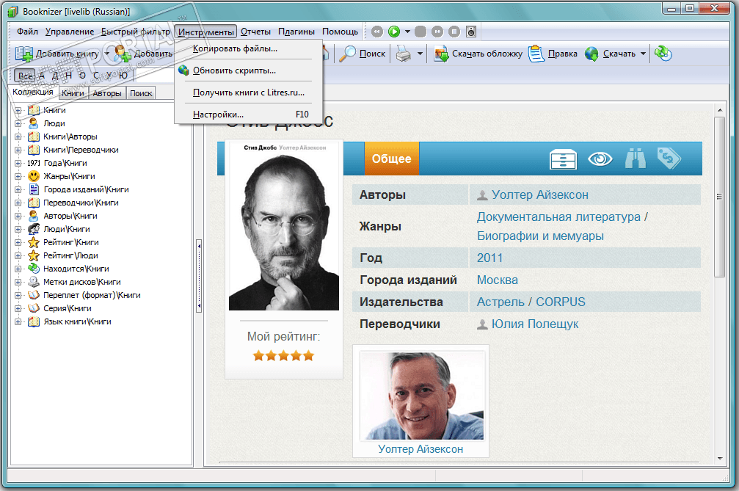Toggle the letter У filter
This screenshot has width=739, height=491.
pyautogui.click(x=109, y=76)
